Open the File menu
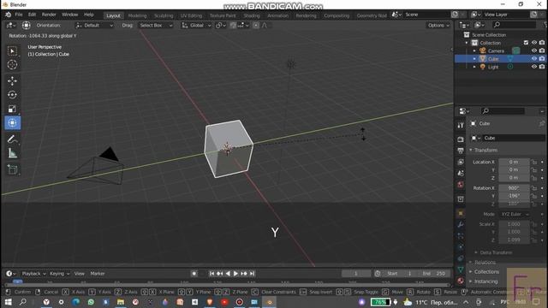 click(x=19, y=15)
